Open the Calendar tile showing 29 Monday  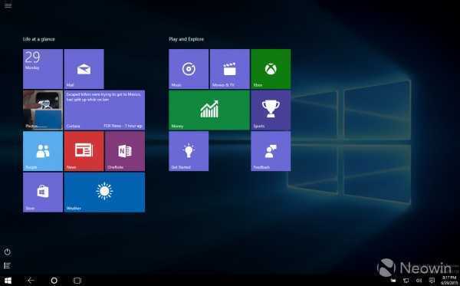click(x=43, y=69)
